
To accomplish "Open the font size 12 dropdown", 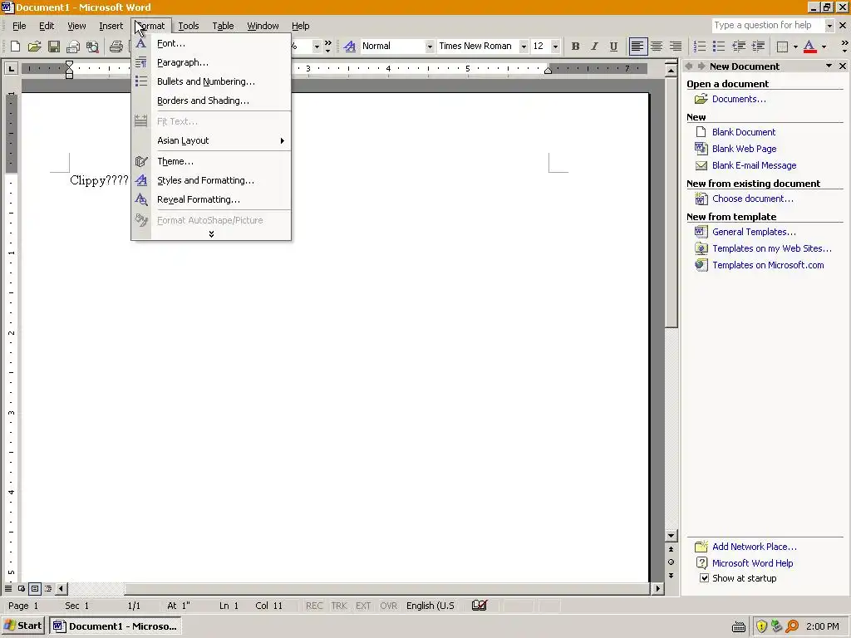I will pos(554,47).
